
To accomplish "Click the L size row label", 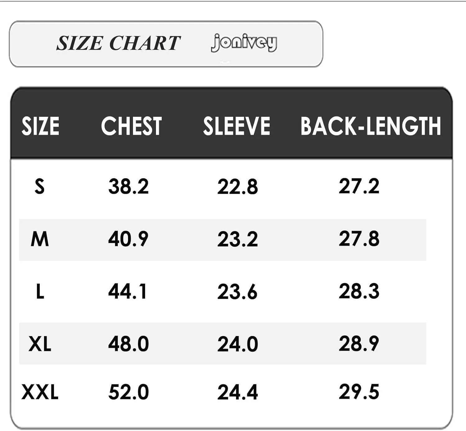I will [40, 292].
